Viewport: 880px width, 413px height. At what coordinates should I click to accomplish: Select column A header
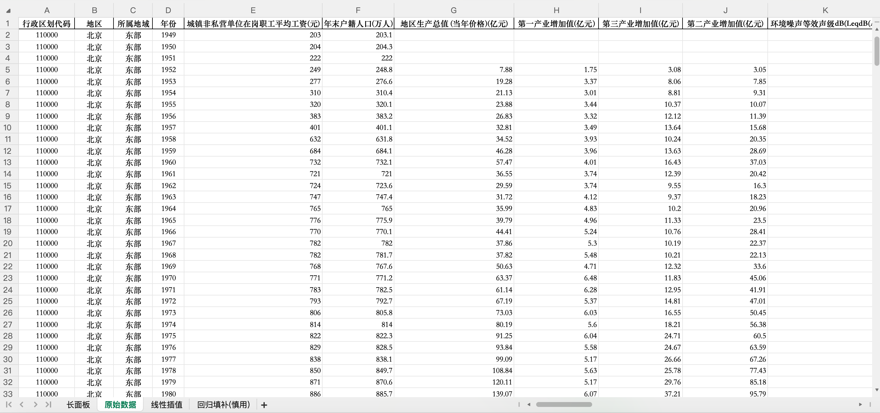pos(47,10)
